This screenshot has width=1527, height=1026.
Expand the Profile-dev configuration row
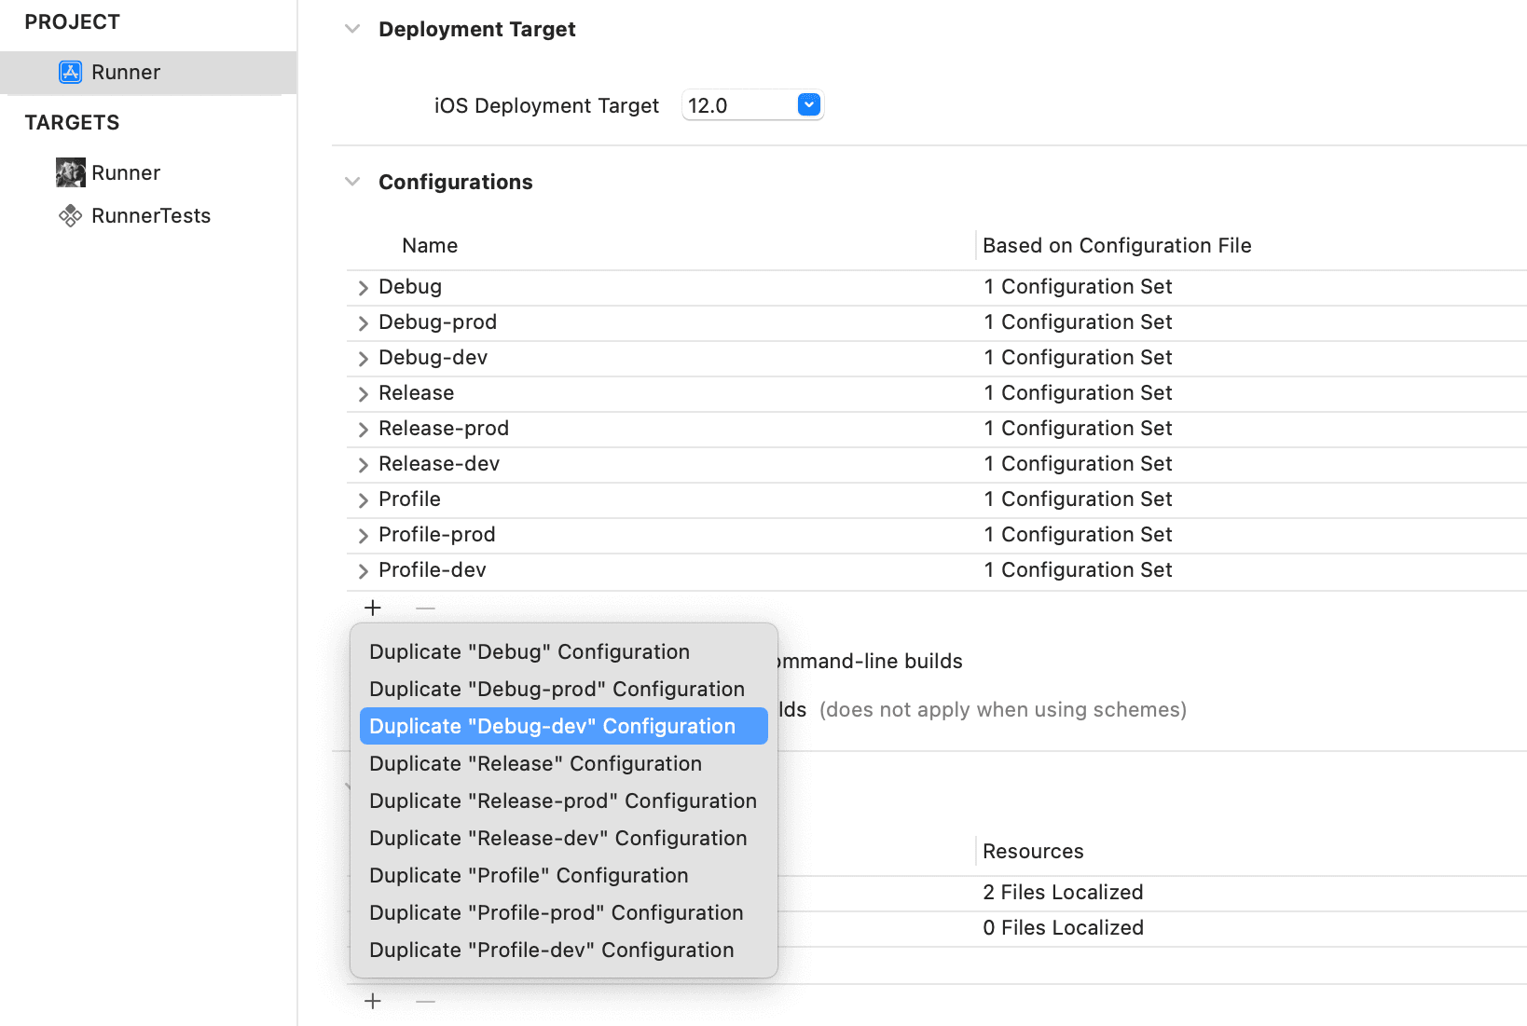click(x=364, y=571)
